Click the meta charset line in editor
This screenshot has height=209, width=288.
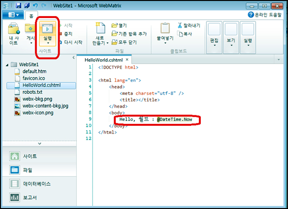(x=152, y=93)
